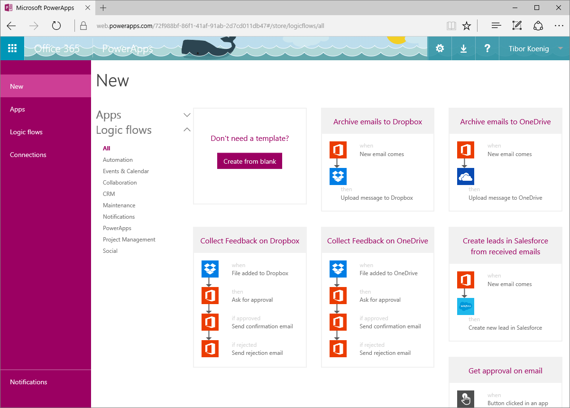Image resolution: width=570 pixels, height=408 pixels.
Task: Click the browser address bar URL
Action: 211,26
